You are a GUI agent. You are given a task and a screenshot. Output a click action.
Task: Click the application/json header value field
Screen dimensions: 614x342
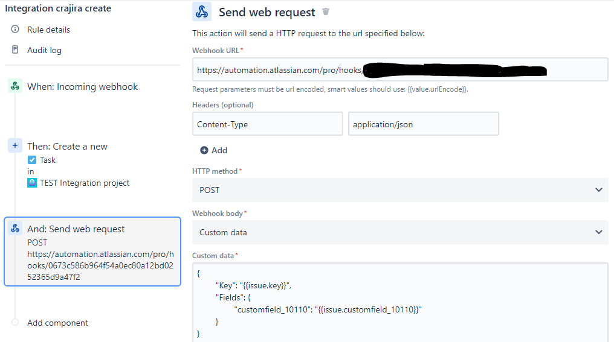click(423, 124)
